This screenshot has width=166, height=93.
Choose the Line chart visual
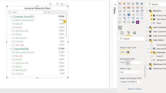tap(120, 7)
